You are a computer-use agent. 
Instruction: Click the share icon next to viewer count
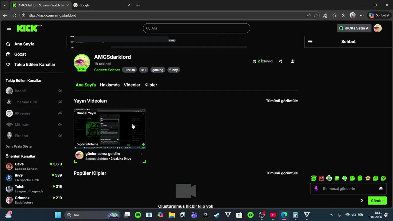[280, 61]
